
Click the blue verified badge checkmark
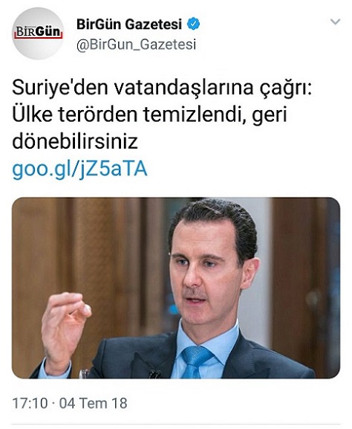click(193, 24)
